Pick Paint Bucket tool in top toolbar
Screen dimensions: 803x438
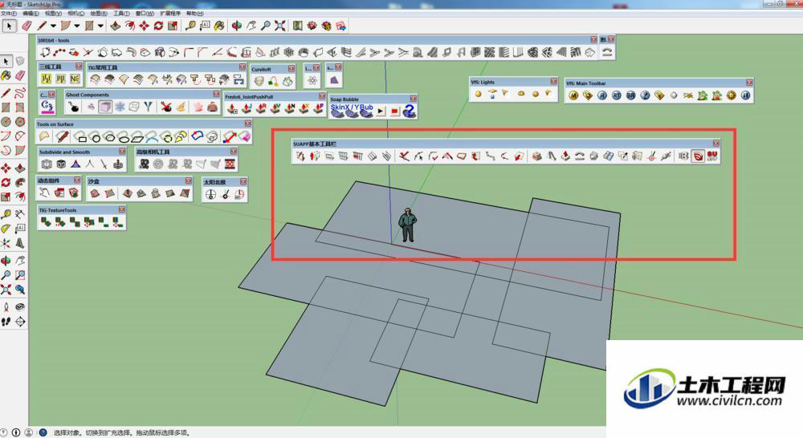click(219, 26)
